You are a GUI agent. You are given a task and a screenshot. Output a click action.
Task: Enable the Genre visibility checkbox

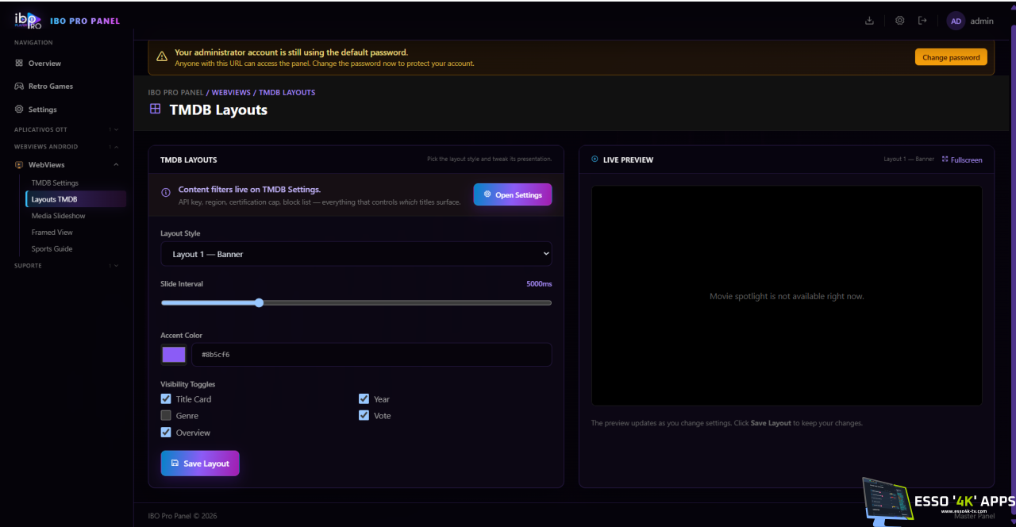click(x=166, y=416)
